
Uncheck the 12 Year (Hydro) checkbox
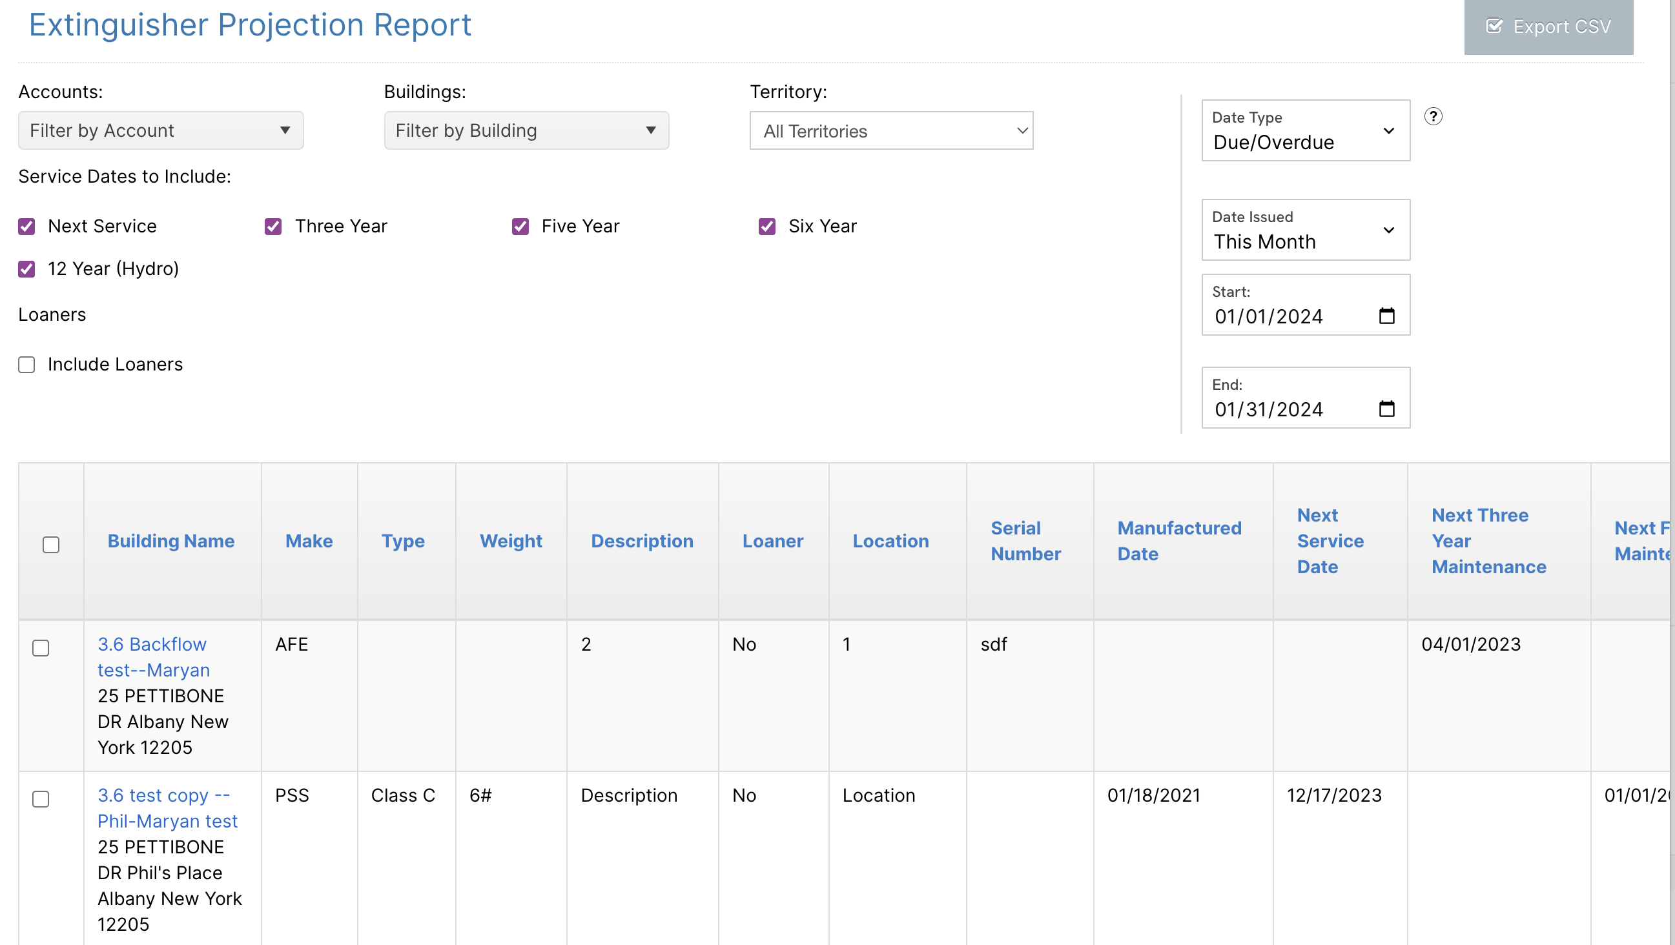pyautogui.click(x=26, y=269)
